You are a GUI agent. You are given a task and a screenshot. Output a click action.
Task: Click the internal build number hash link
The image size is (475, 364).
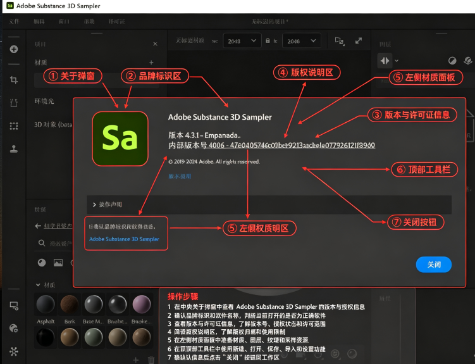coord(292,145)
